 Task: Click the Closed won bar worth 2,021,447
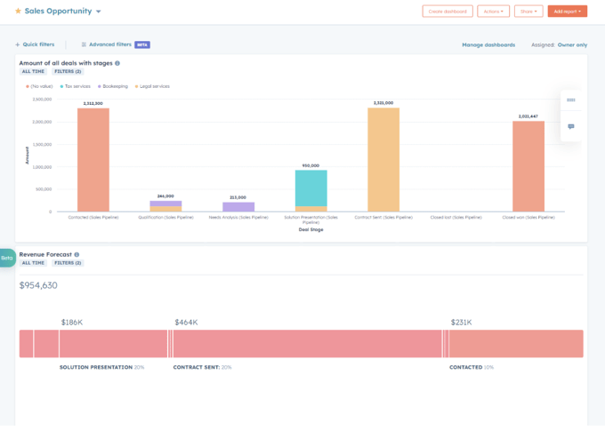click(x=528, y=166)
